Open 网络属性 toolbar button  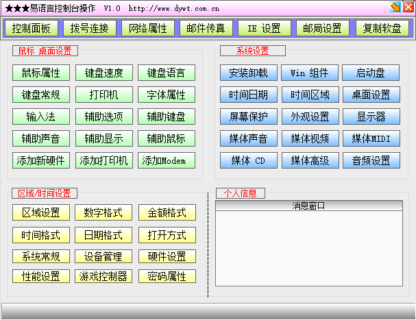[148, 29]
